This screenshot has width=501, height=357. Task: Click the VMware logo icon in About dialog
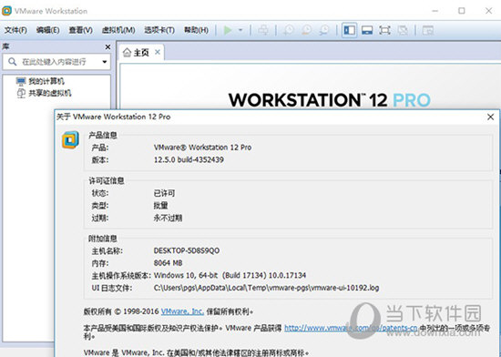click(70, 140)
